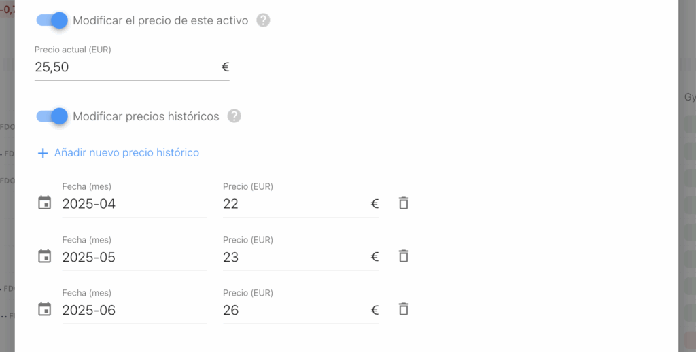
Task: Open calendar icon for the 2025-04 row
Action: (45, 203)
